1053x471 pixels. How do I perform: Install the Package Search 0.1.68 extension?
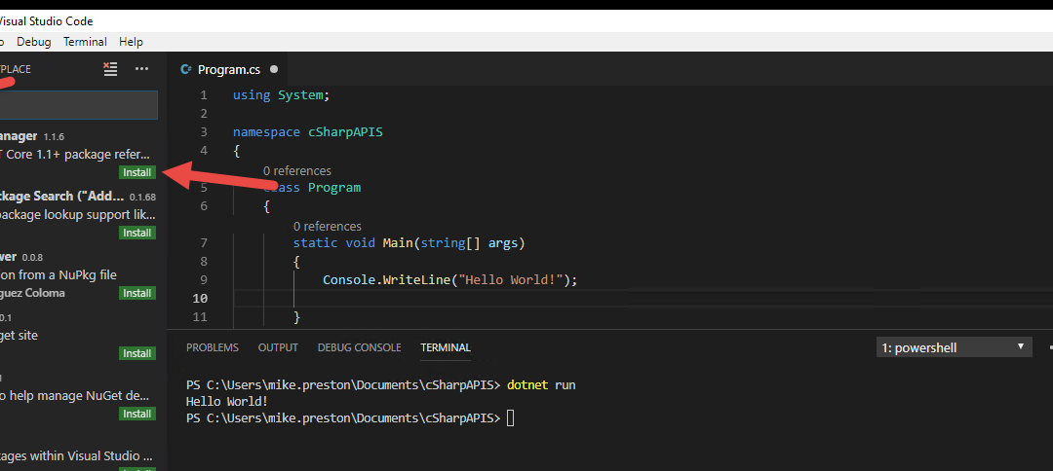click(137, 233)
